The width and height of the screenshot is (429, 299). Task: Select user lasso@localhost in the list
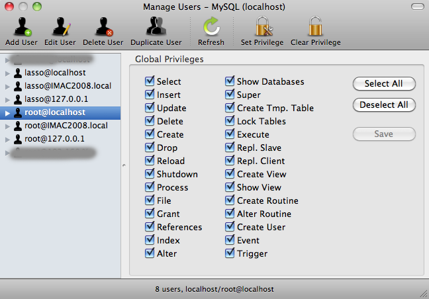tap(60, 73)
